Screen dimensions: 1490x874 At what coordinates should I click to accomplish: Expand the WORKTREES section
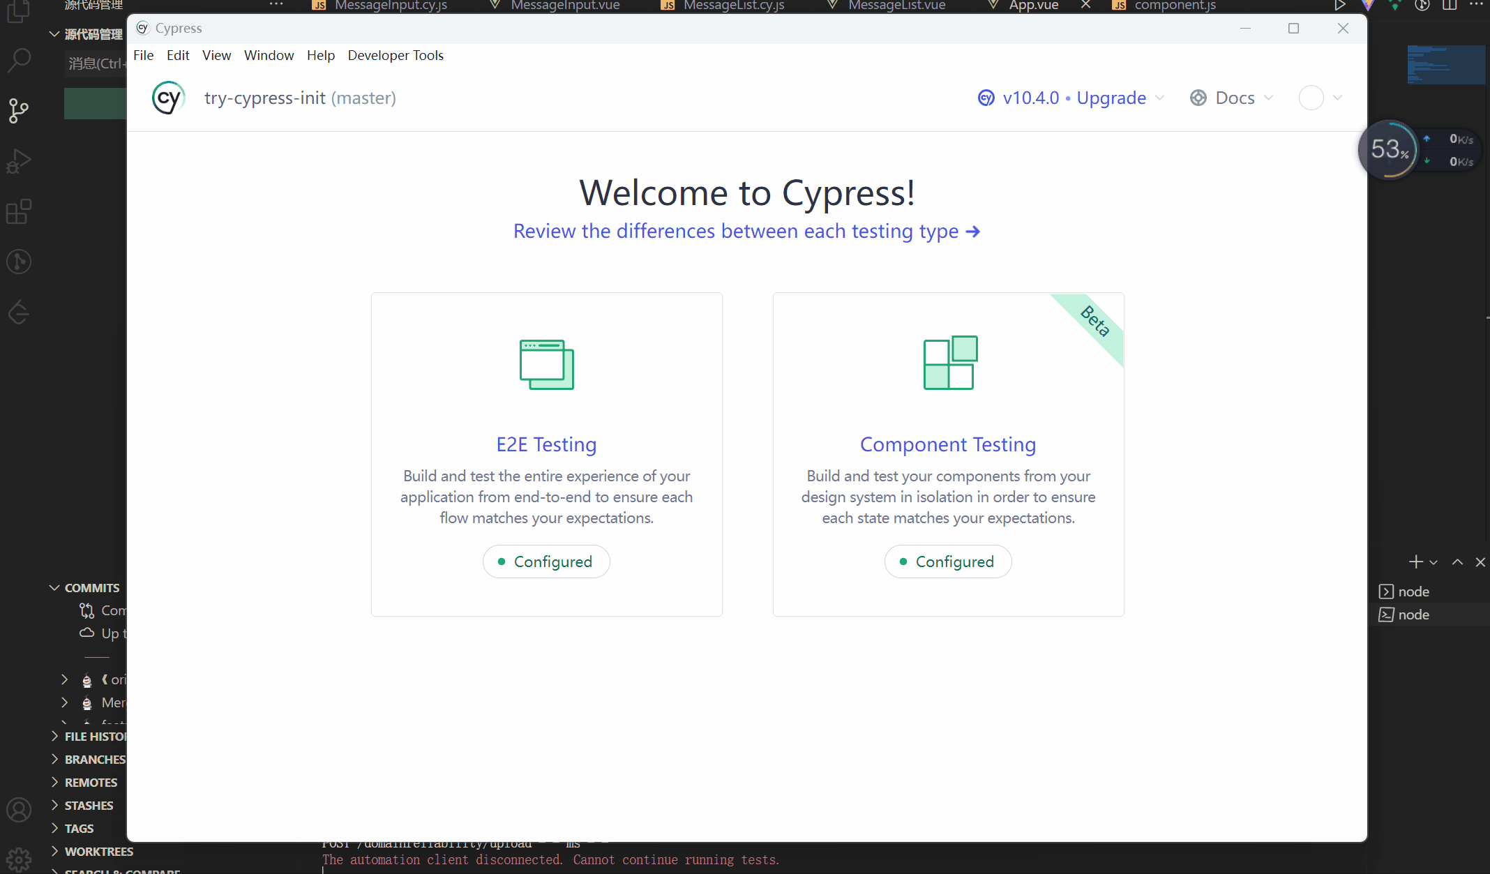(x=91, y=852)
